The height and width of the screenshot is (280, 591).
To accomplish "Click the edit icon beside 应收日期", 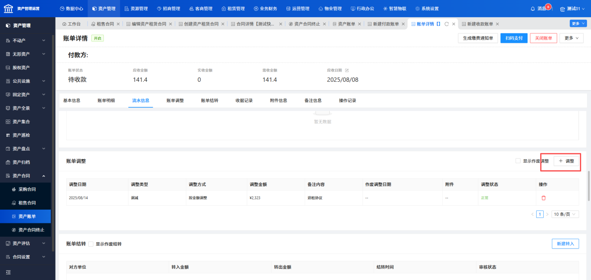I will point(347,70).
